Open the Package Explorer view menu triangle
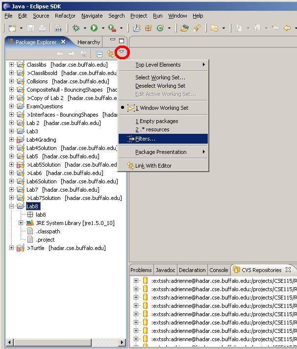This screenshot has height=349, width=297. tap(122, 52)
